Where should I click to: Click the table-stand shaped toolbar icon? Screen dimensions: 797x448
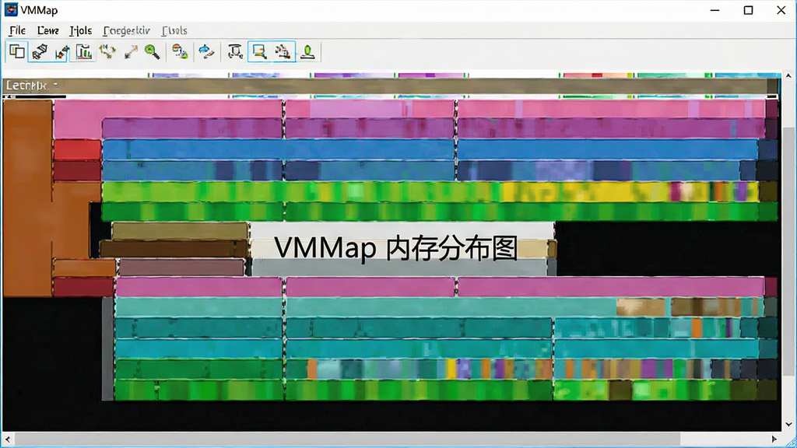tap(235, 51)
